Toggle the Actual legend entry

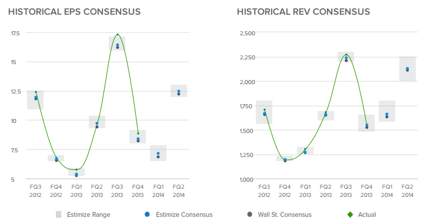pos(362,215)
